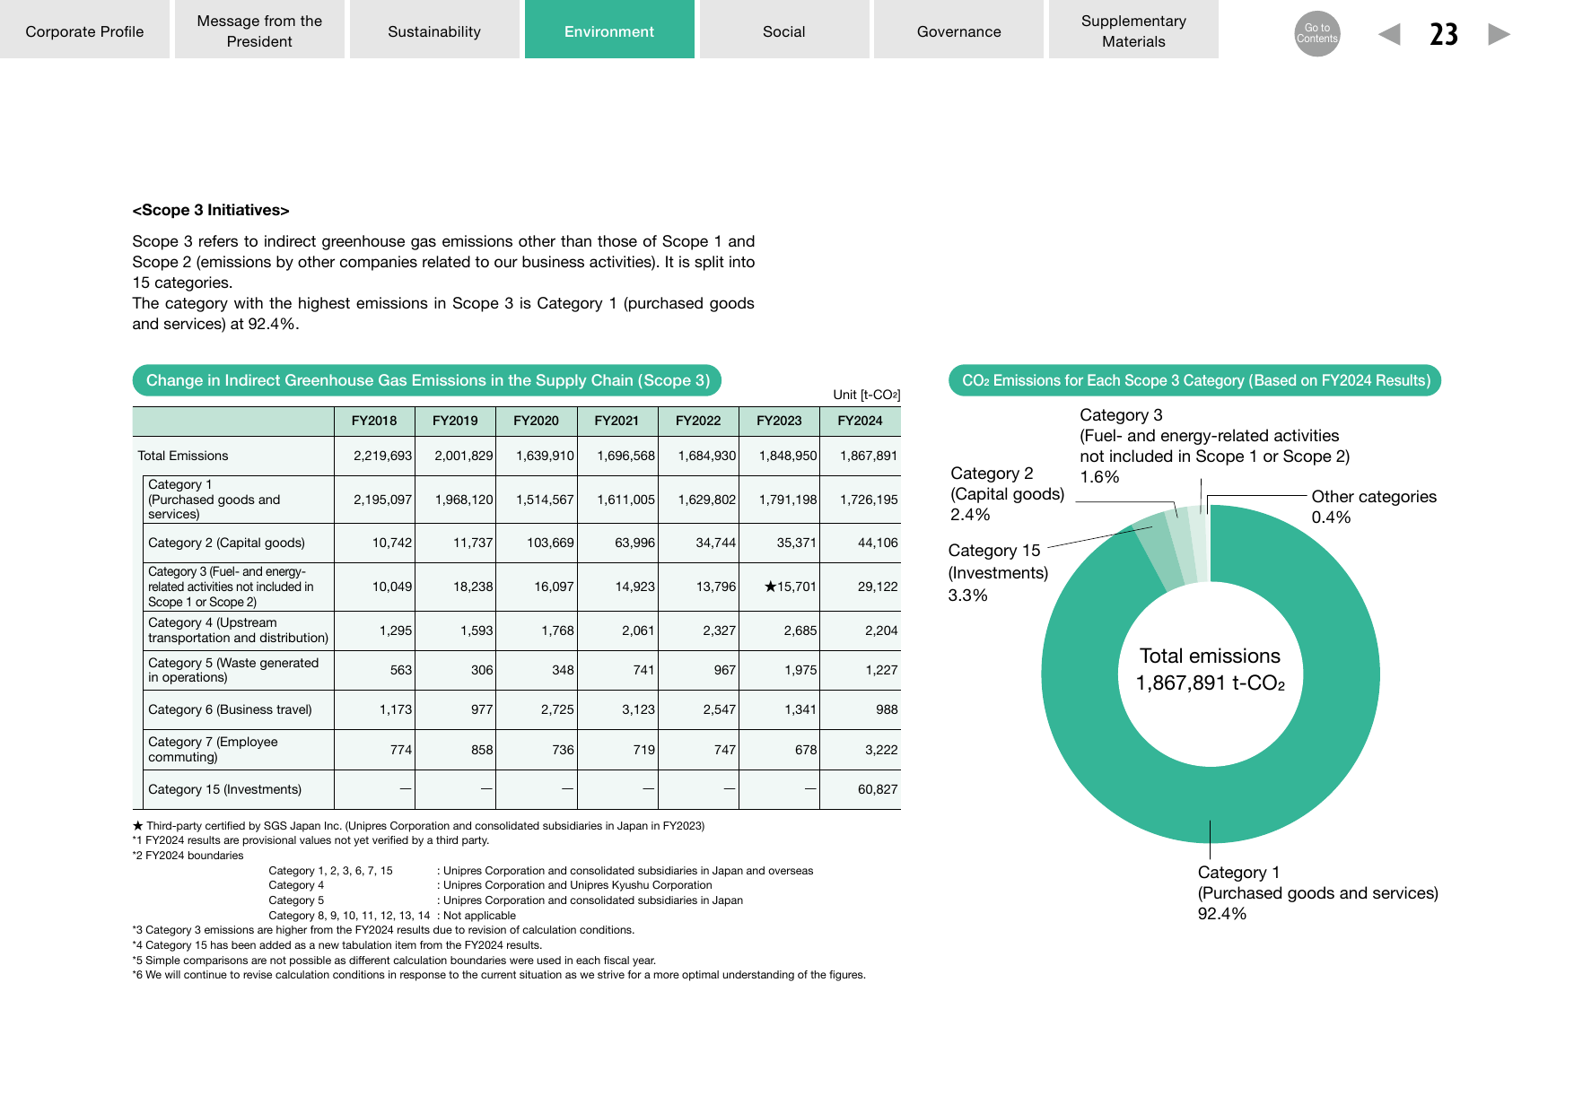Click the SGS Japan third-party certified footnote
Screen dimensions: 1574x1113
418,825
